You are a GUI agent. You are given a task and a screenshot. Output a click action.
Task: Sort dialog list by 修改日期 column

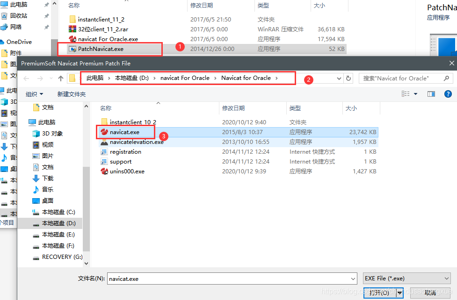tap(233, 108)
